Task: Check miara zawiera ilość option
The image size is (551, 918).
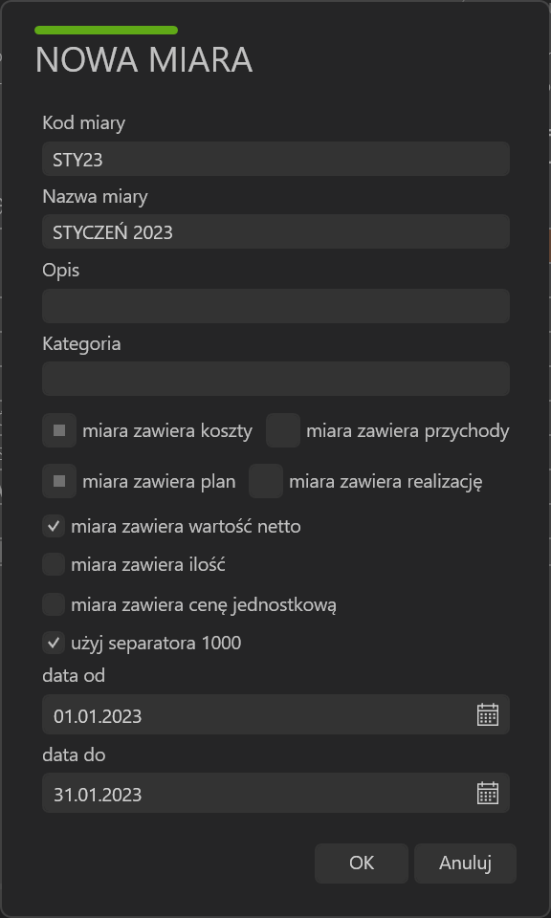Action: [54, 565]
